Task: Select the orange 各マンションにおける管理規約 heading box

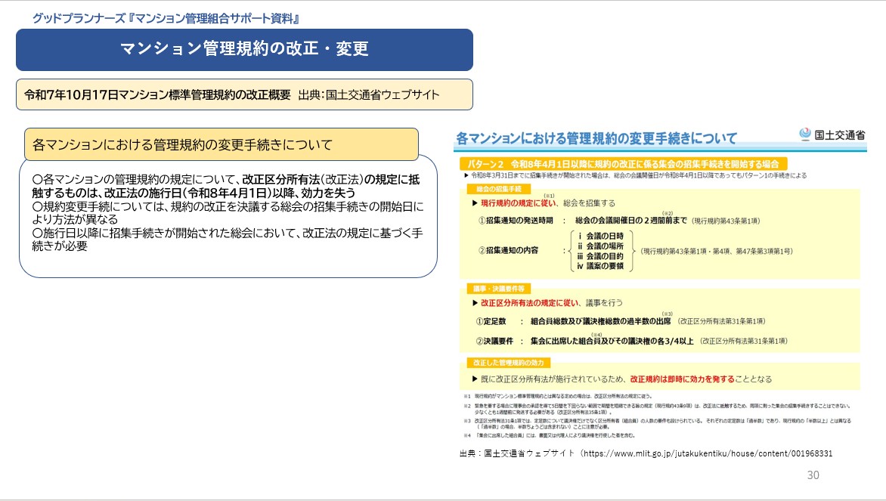Action: pos(221,144)
